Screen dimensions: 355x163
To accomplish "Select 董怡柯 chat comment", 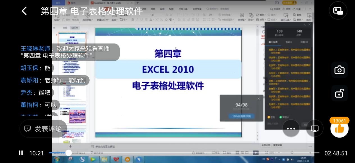I will tap(39, 105).
